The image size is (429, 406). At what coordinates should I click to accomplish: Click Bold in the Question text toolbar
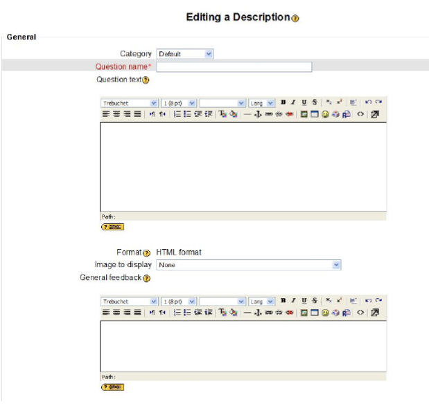tap(283, 102)
